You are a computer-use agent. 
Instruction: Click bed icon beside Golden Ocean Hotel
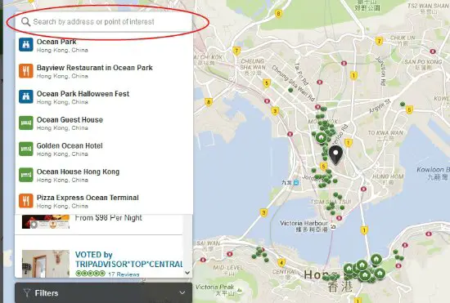click(x=26, y=149)
